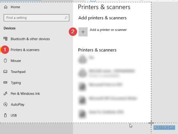Click the Bluetooth & other devices icon
Image resolution: width=178 pixels, height=134 pixels.
[5, 39]
